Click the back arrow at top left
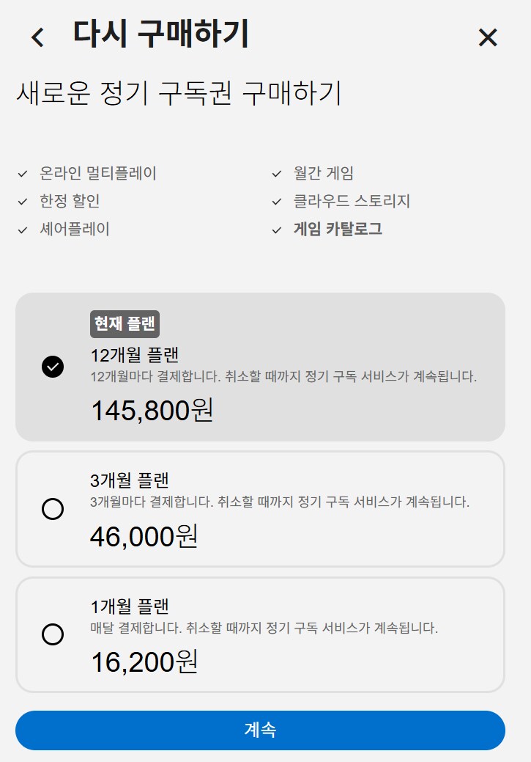This screenshot has width=531, height=762. [x=38, y=35]
